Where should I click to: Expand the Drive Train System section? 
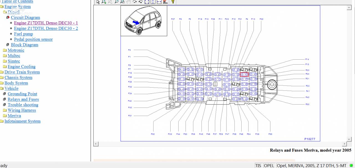[22, 72]
